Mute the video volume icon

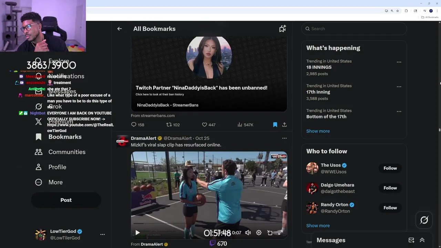point(248,233)
